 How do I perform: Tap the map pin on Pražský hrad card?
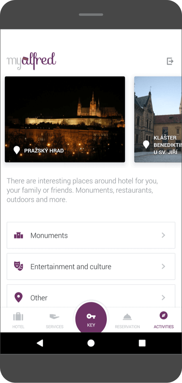tap(17, 150)
